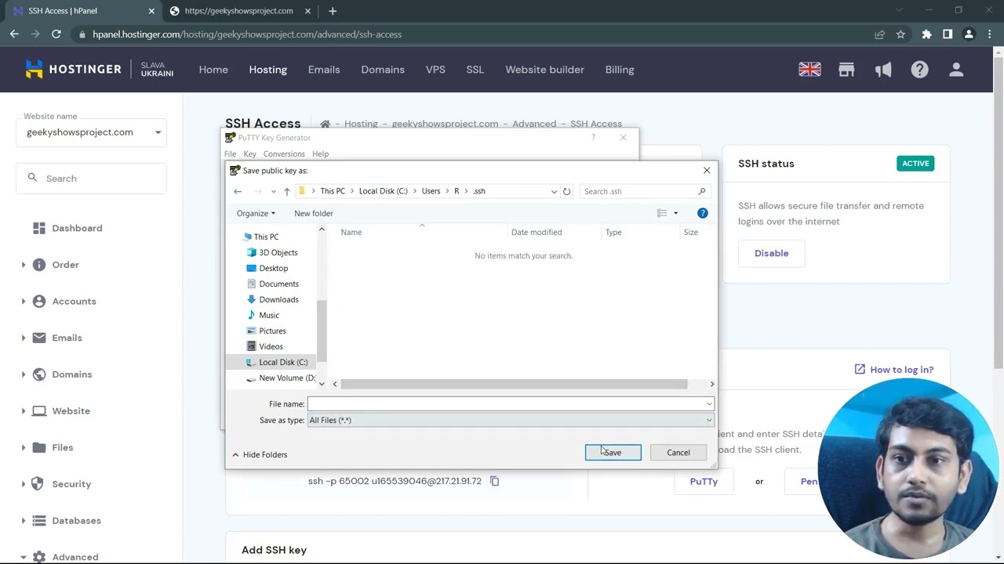Open the Save as type dropdown
The height and width of the screenshot is (564, 1004).
(511, 421)
